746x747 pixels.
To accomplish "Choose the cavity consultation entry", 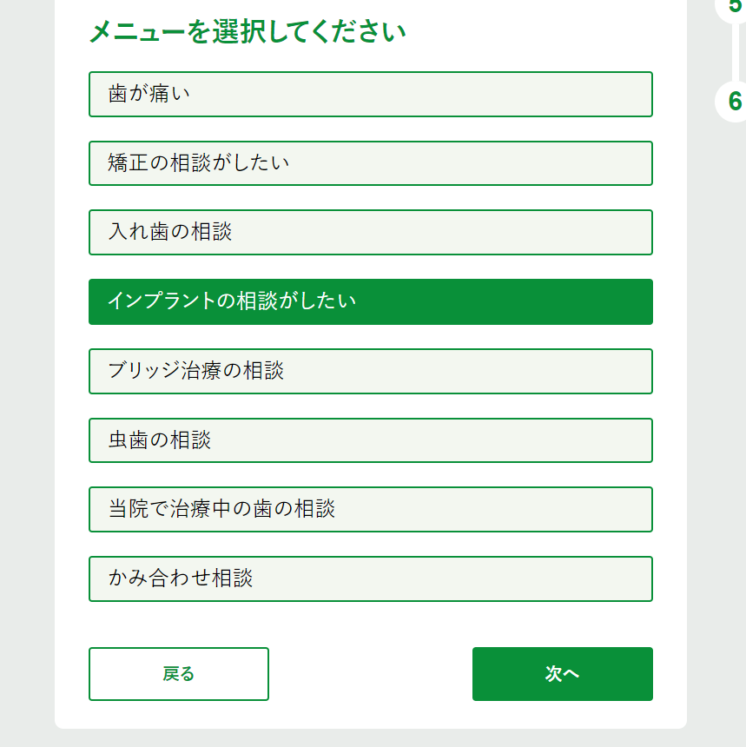I will click(370, 440).
